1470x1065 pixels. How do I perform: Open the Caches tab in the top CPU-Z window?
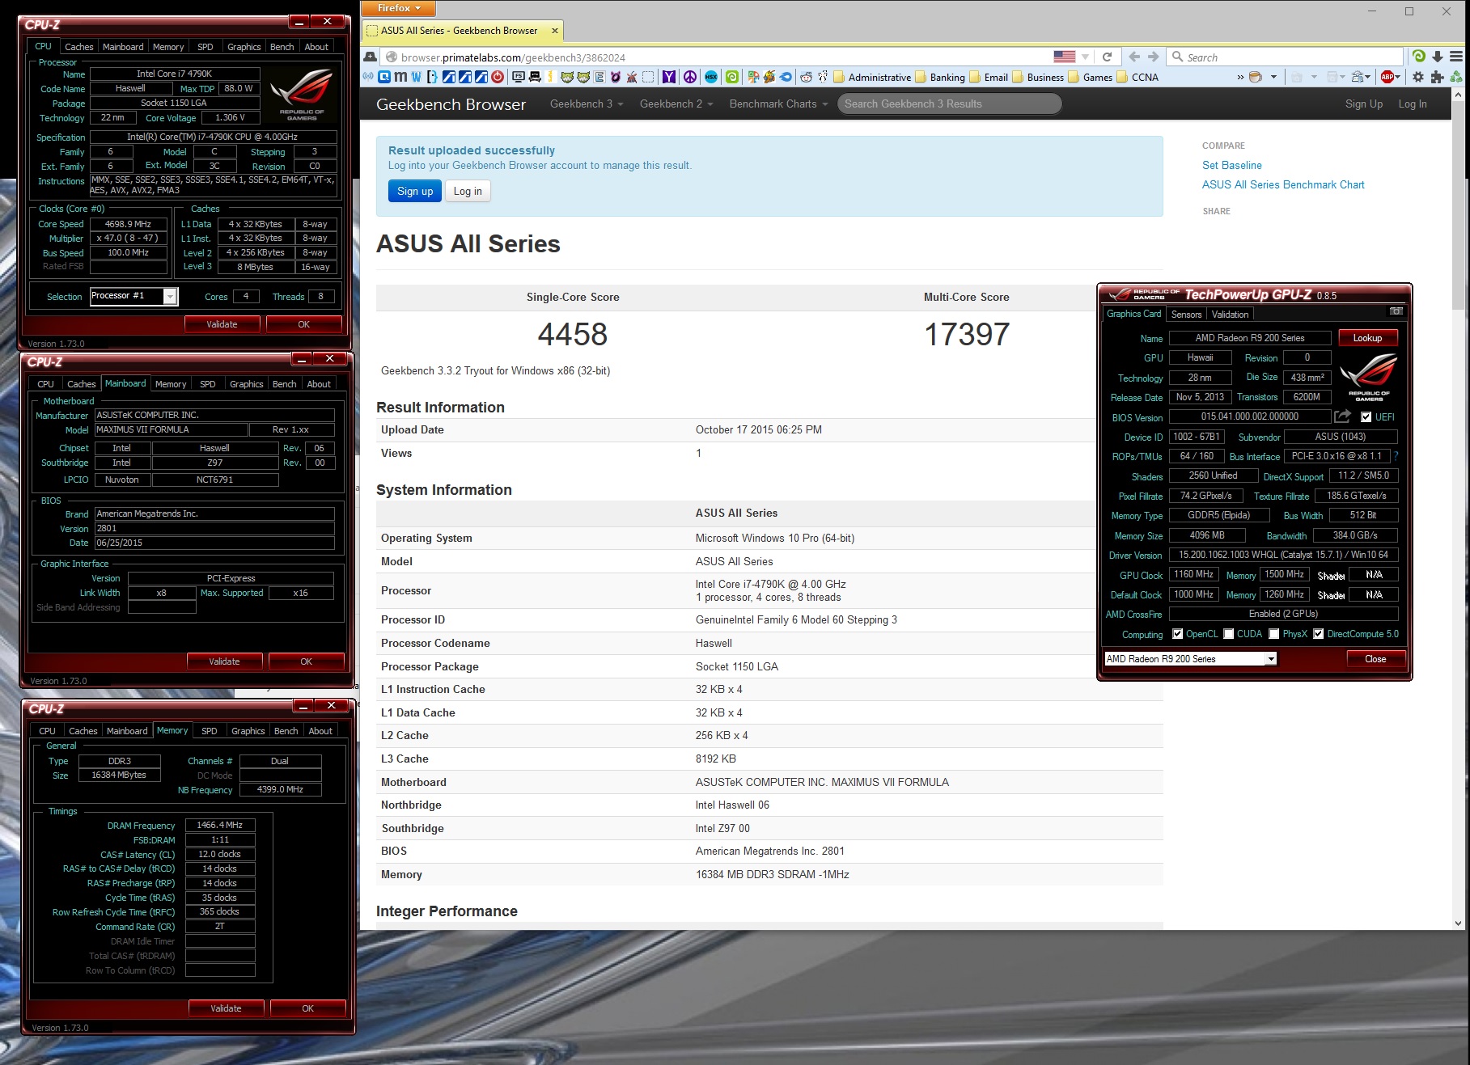(x=79, y=47)
